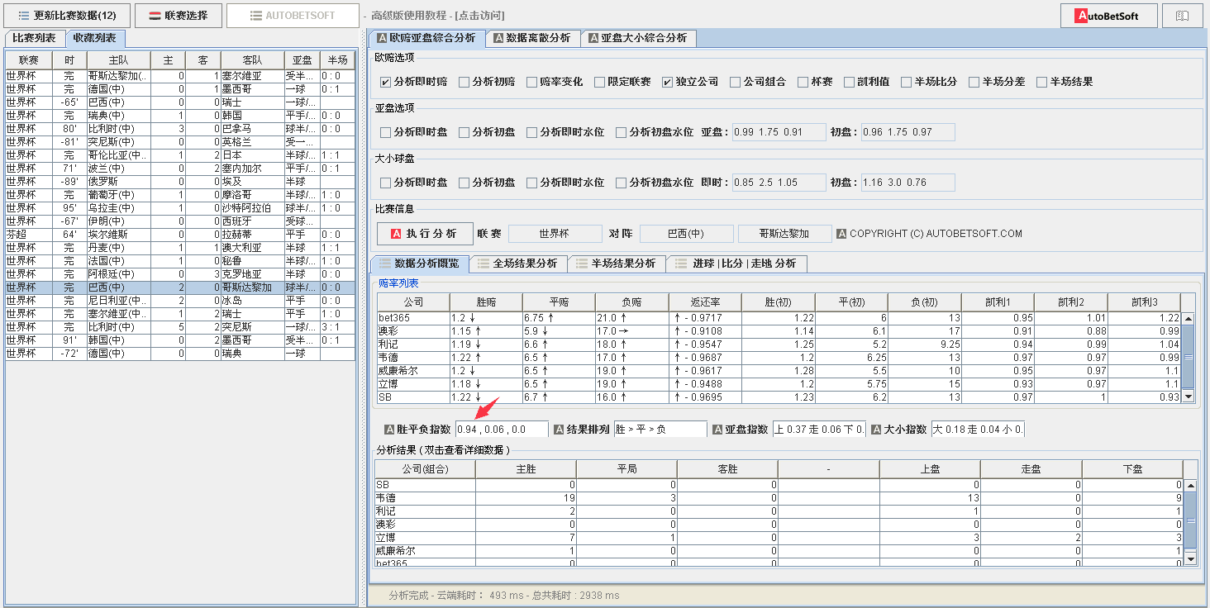Click 更新比赛数据(12) button
Image resolution: width=1210 pixels, height=608 pixels.
click(68, 16)
